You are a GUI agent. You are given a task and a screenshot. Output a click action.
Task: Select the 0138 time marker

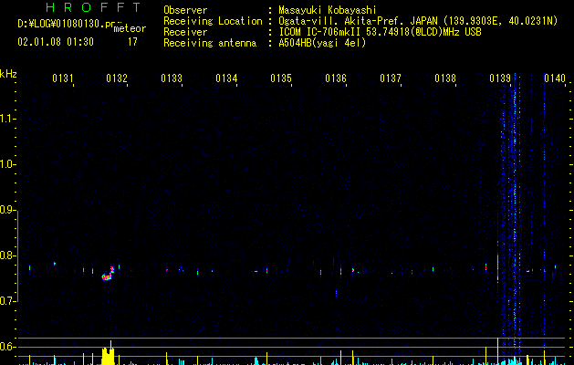click(x=445, y=78)
